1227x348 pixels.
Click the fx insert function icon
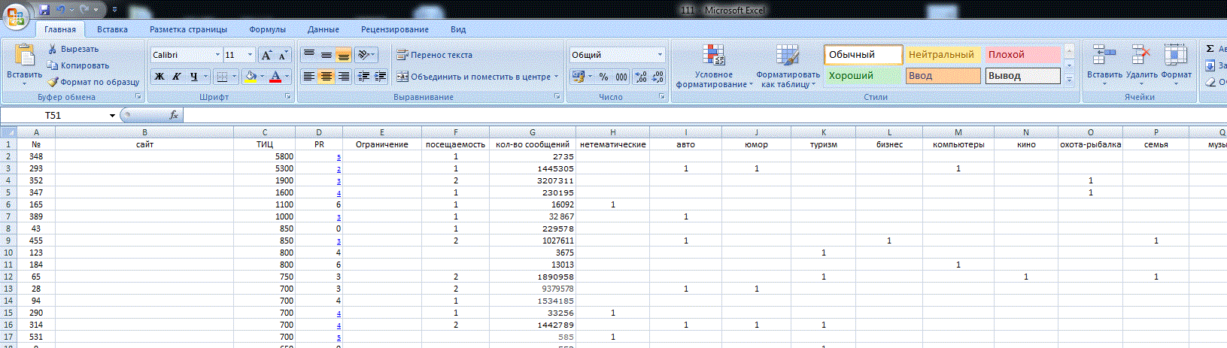174,115
